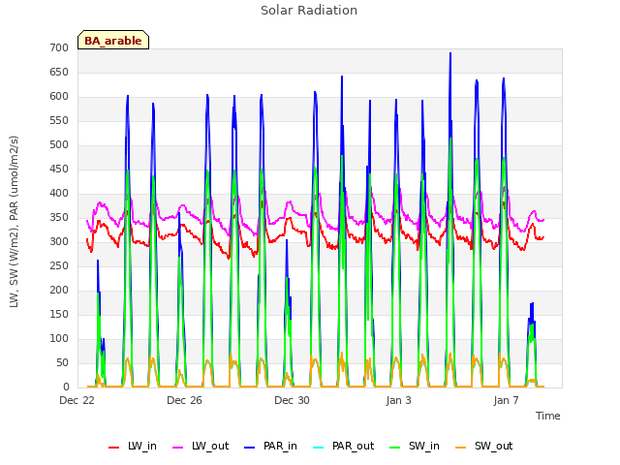
Task: Click the orange SW_out legend swatch
Action: point(461,448)
